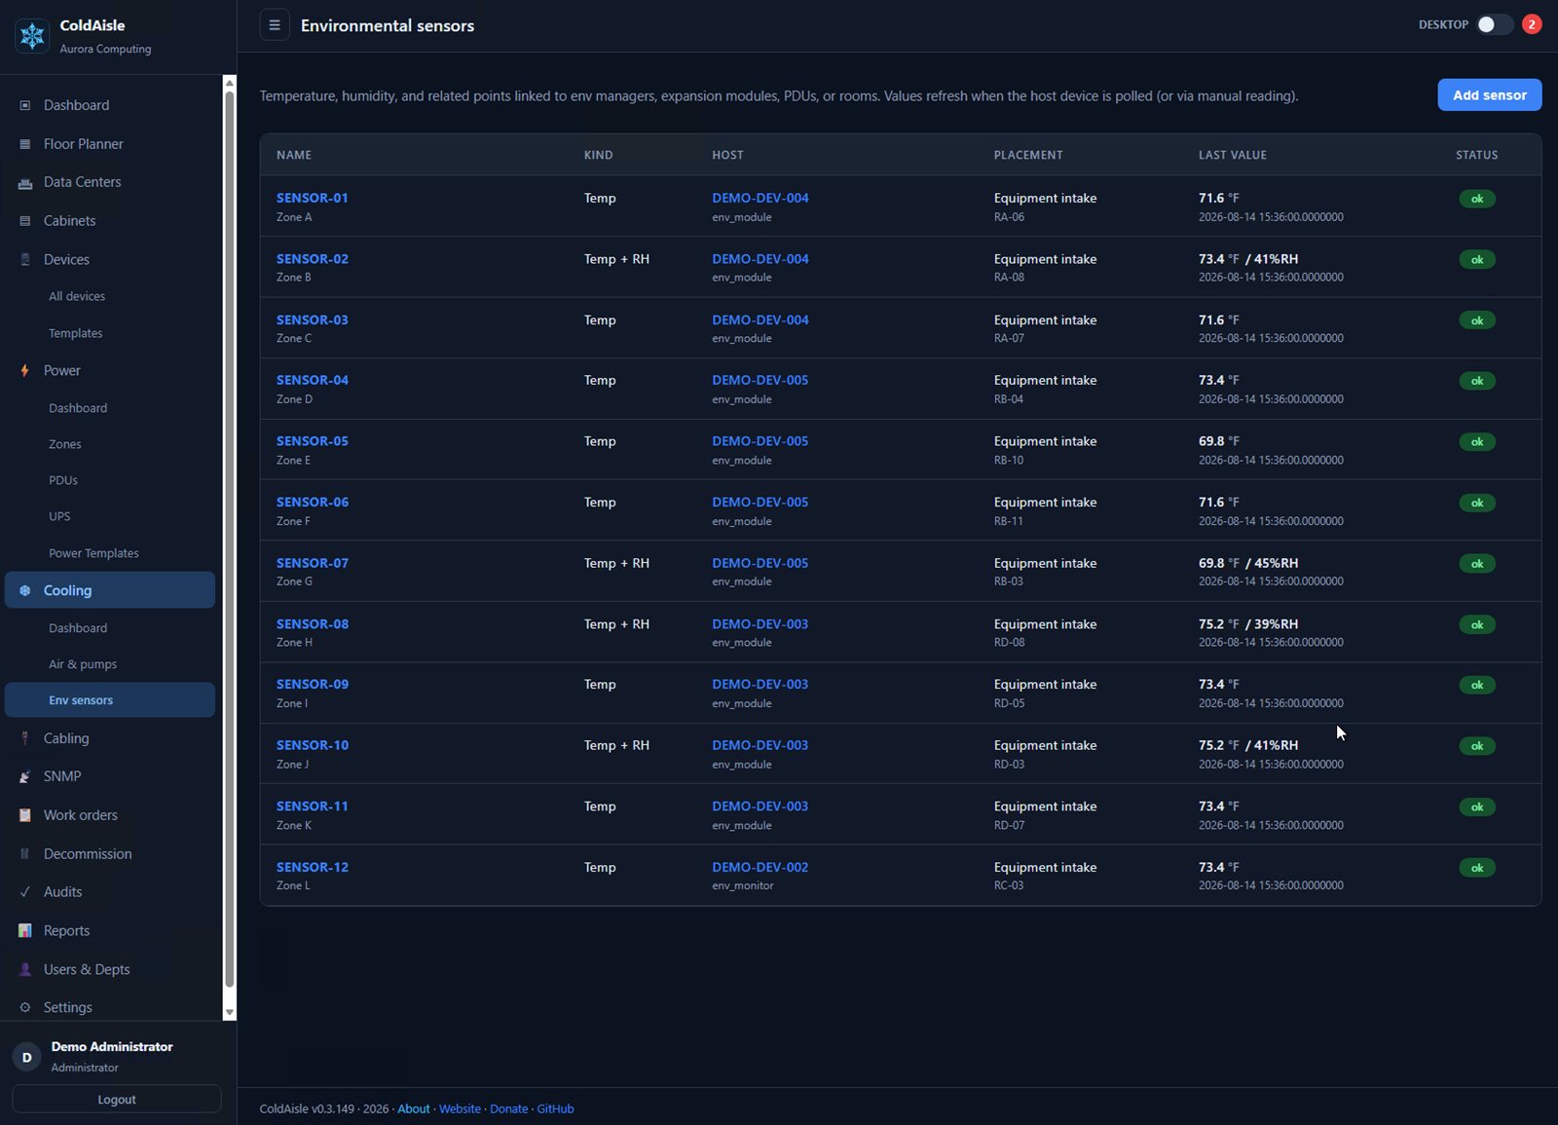Click the Cabling icon
The image size is (1558, 1125).
(x=25, y=738)
